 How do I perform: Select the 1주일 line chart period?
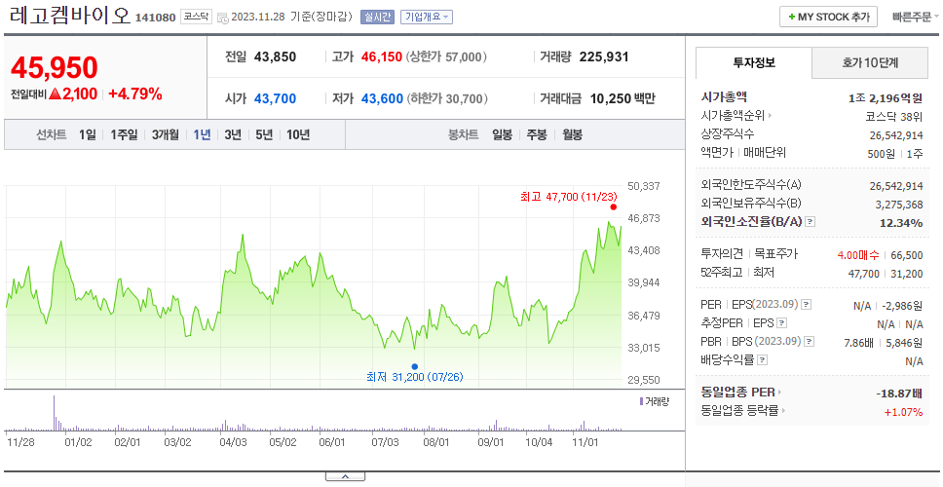pyautogui.click(x=124, y=134)
